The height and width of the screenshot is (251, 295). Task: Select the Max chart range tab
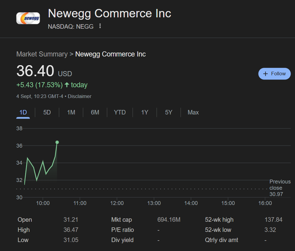(x=193, y=112)
